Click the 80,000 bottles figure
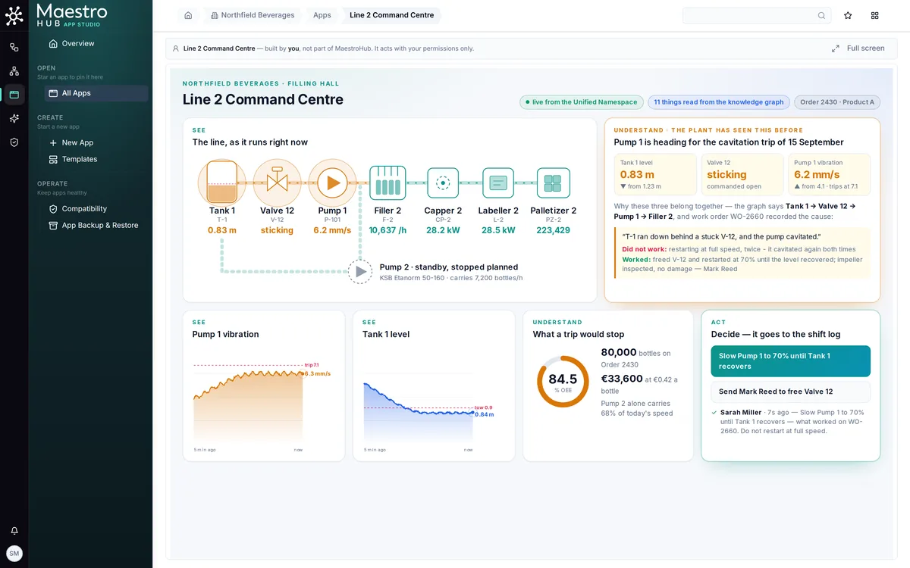The image size is (910, 568). pyautogui.click(x=619, y=352)
